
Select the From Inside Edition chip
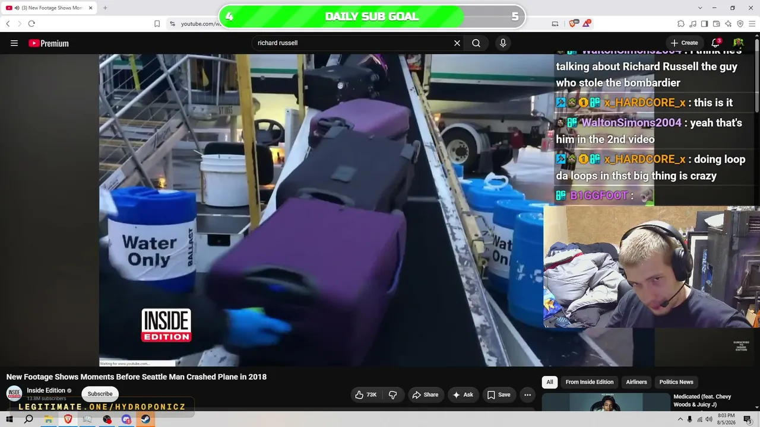(590, 382)
